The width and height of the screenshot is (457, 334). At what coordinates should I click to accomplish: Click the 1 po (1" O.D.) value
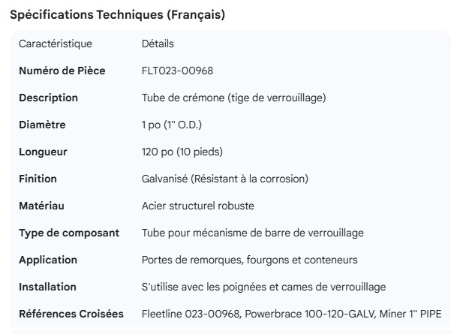[173, 125]
